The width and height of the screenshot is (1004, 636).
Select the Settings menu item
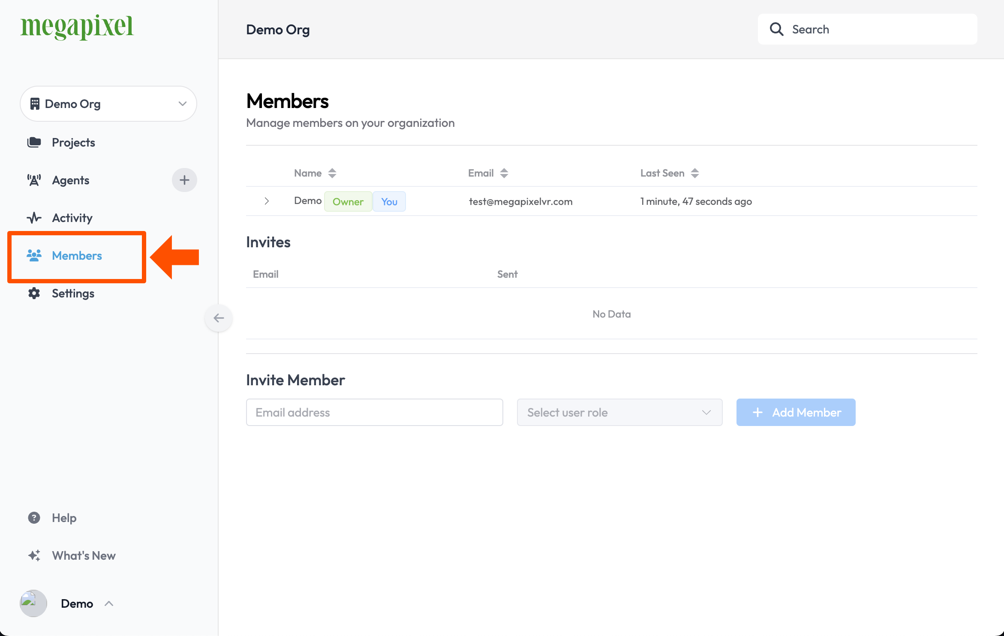point(72,293)
